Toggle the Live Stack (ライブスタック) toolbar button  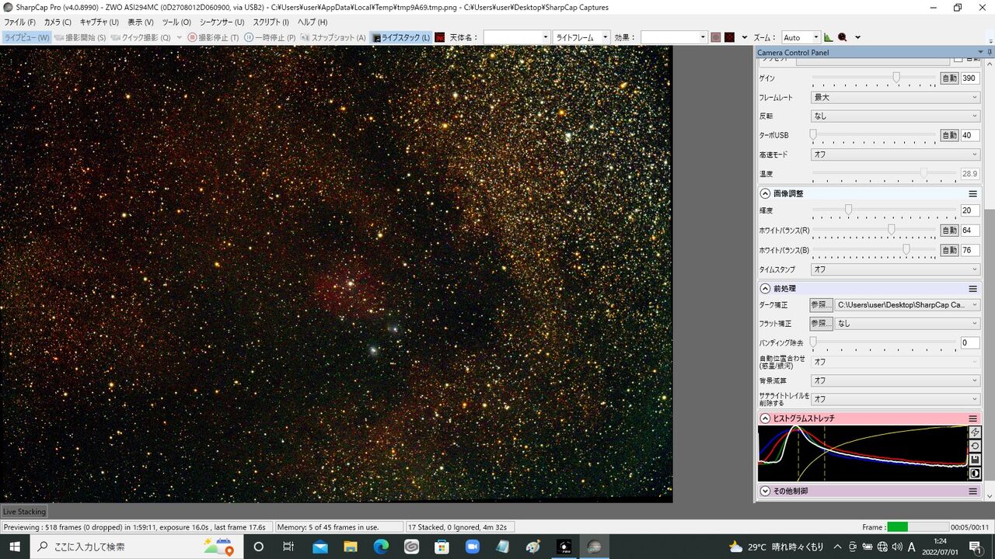[401, 37]
